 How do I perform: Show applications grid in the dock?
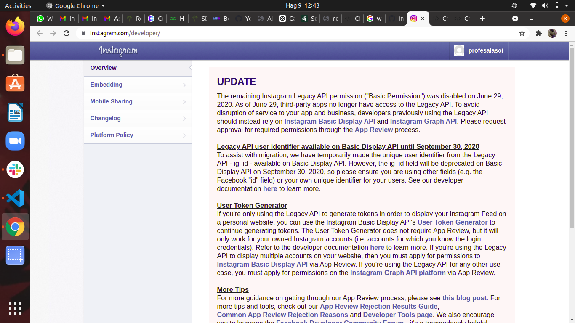pyautogui.click(x=15, y=308)
